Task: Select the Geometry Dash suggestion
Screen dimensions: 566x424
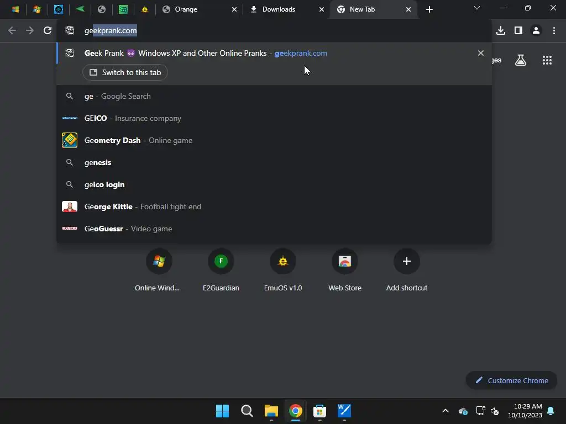Action: coord(274,140)
